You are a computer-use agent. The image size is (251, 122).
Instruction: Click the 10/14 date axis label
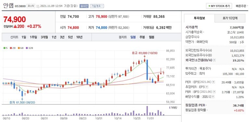coord(118,118)
